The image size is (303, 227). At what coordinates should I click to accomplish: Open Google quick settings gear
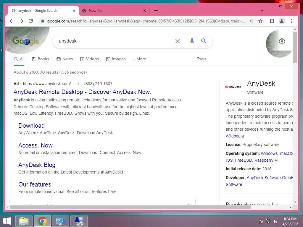coord(282,41)
